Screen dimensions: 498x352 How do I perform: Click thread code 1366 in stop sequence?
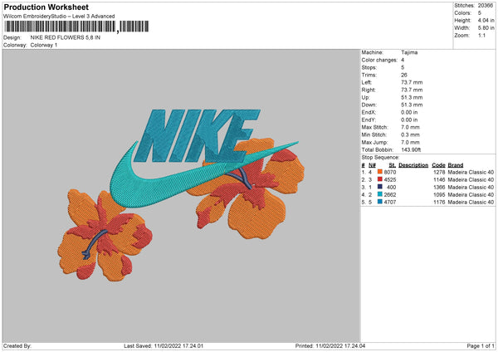click(439, 187)
